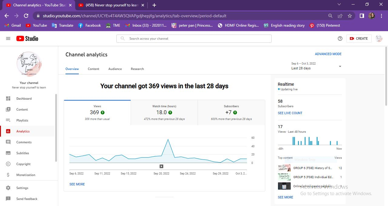Screen dimensions: 388x206
Task: Open the channel account avatar in the Studio header
Action: [379, 38]
